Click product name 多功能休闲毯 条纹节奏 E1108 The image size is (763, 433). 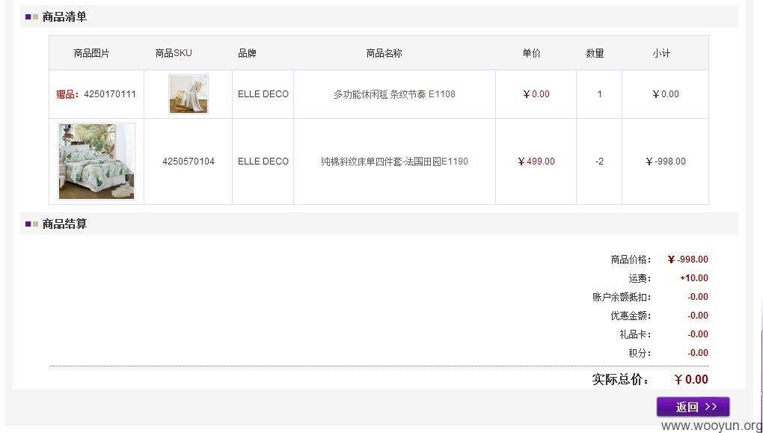(395, 94)
